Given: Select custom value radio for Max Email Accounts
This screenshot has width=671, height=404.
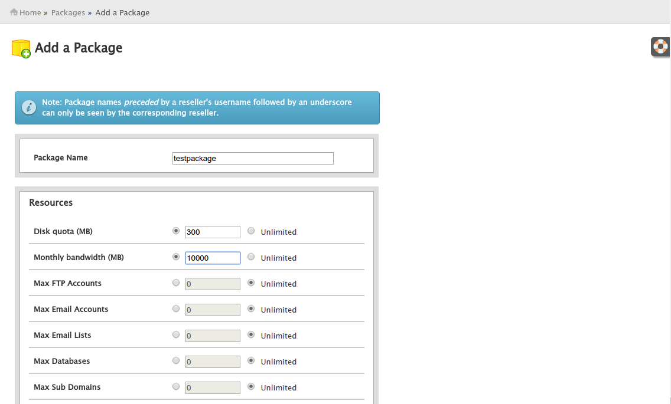Looking at the screenshot, I should (x=176, y=309).
